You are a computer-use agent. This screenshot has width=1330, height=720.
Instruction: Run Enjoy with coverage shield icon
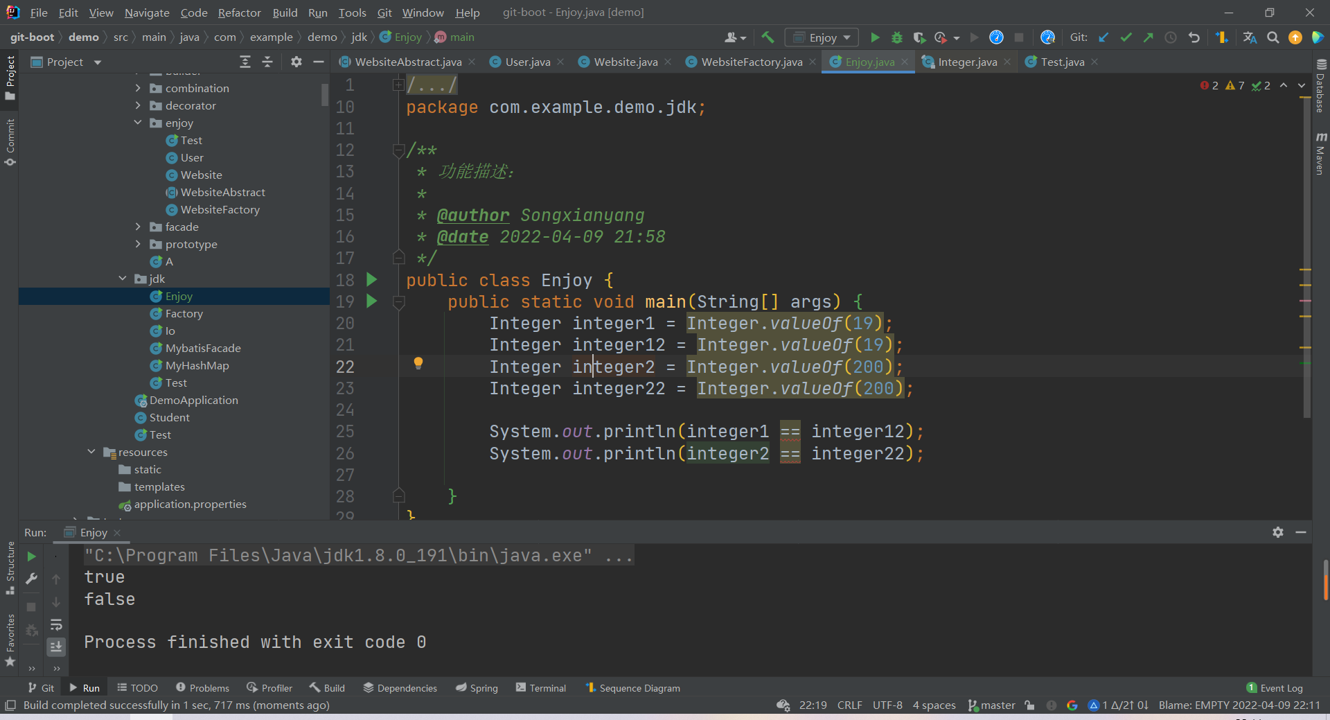tap(919, 37)
